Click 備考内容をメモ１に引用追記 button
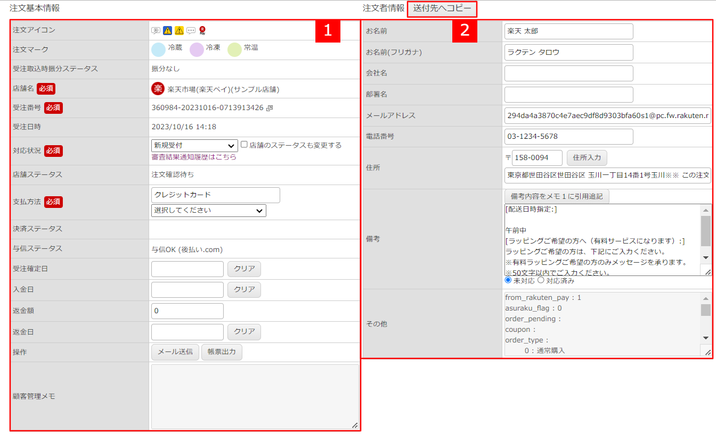The image size is (716, 435). pyautogui.click(x=557, y=197)
